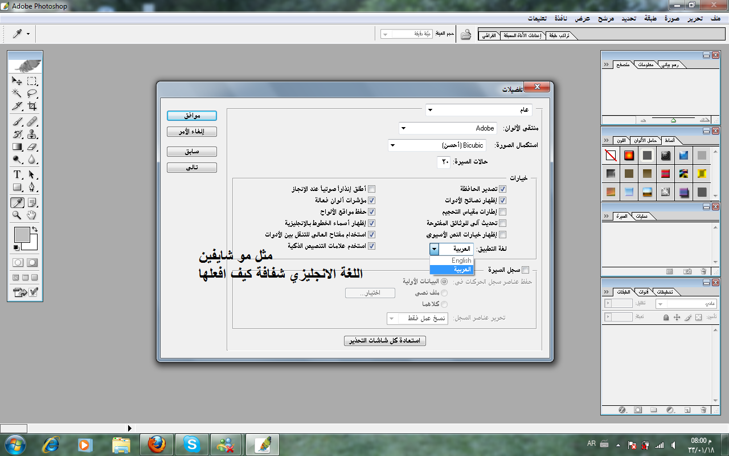The width and height of the screenshot is (729, 456).
Task: Check the أطلق إنذاراً صوتياً عند الإنجاز option
Action: (x=372, y=189)
